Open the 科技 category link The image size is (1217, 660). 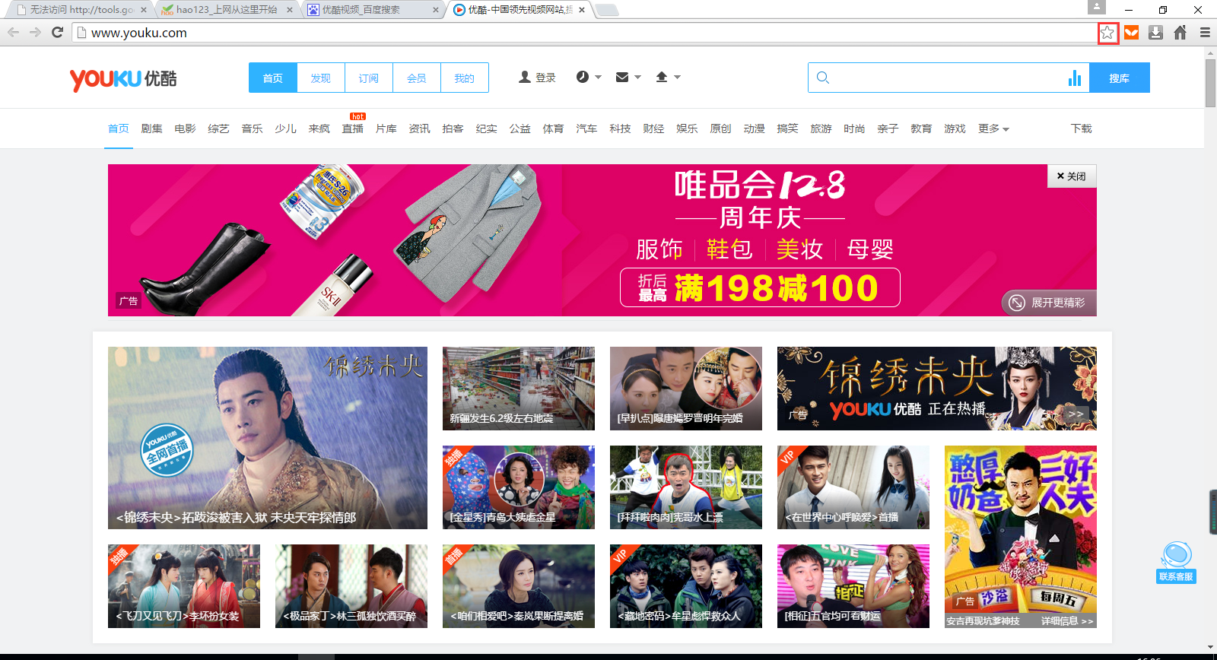click(x=621, y=129)
